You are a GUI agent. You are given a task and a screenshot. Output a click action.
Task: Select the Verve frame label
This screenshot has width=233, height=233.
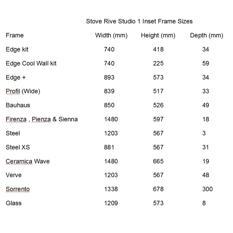point(14,175)
